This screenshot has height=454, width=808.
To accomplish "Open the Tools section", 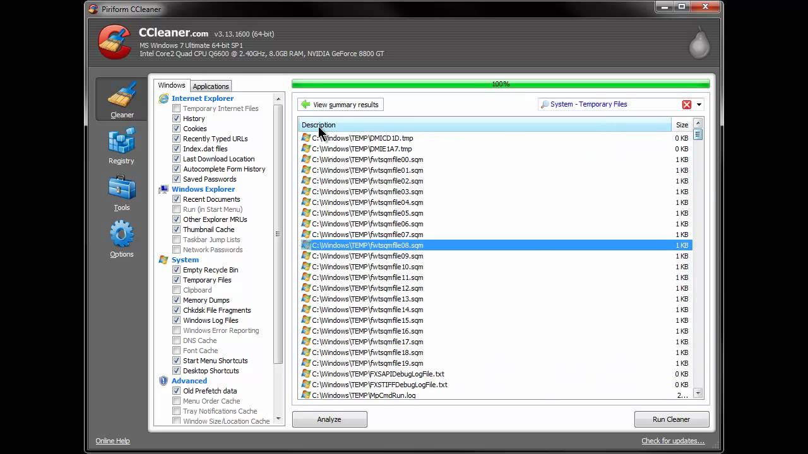I will [x=121, y=192].
